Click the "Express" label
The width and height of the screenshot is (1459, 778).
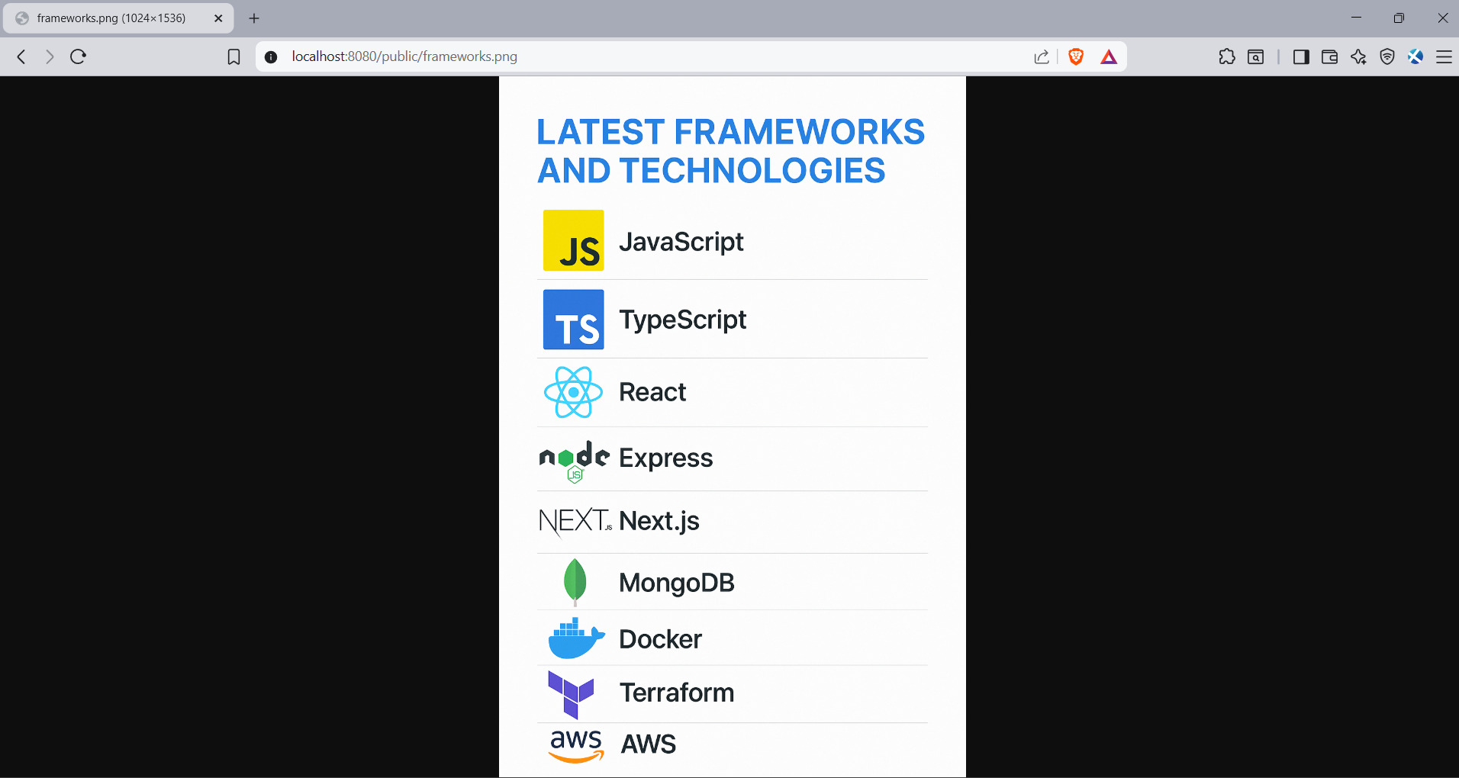click(x=666, y=458)
